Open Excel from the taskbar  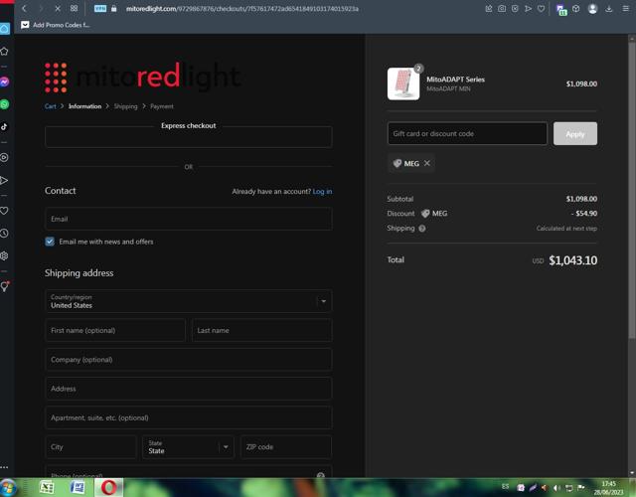point(47,487)
